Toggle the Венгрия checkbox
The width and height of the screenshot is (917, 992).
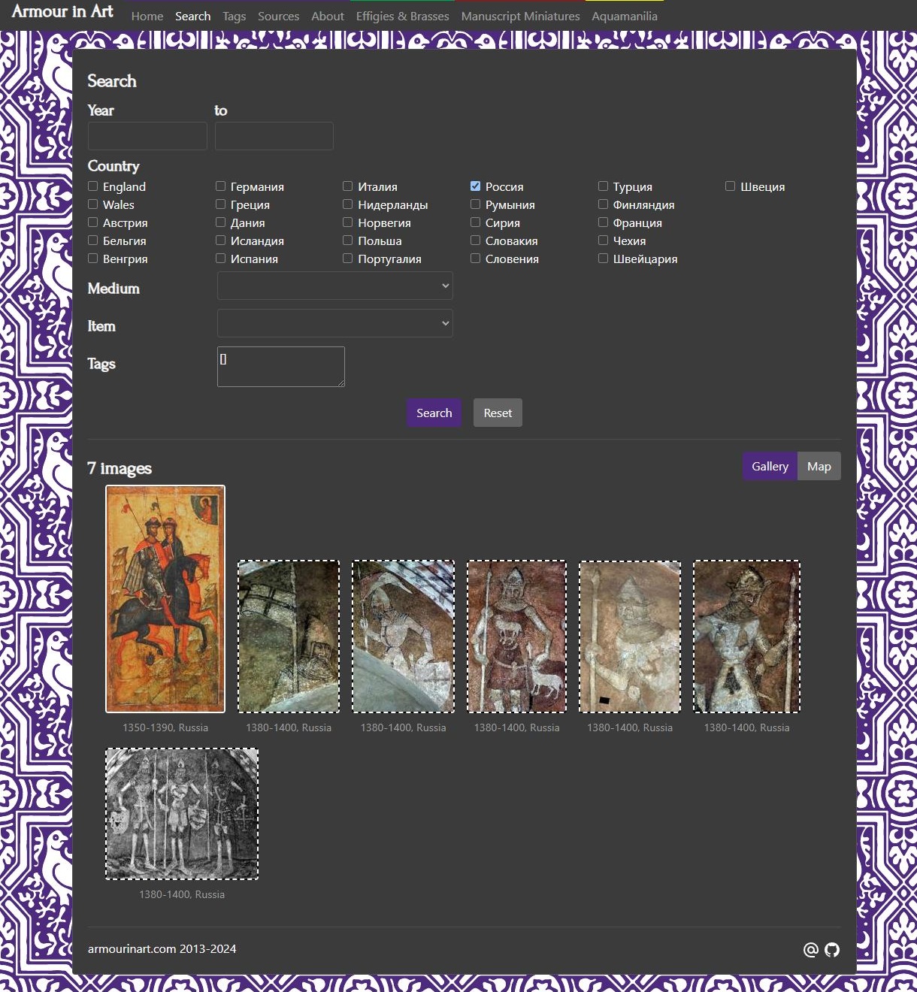click(x=93, y=259)
